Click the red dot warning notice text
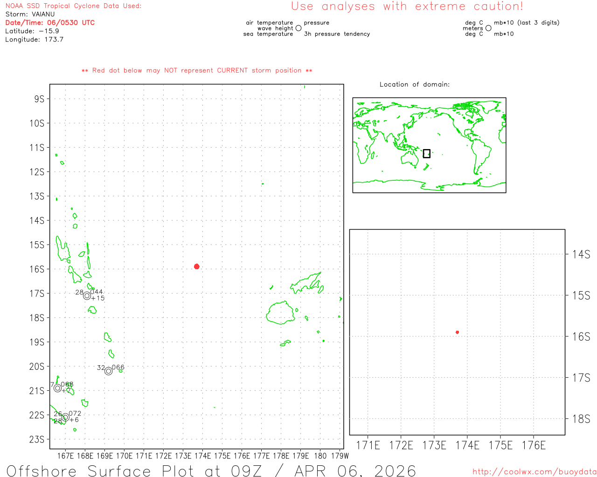The height and width of the screenshot is (477, 597). (197, 70)
